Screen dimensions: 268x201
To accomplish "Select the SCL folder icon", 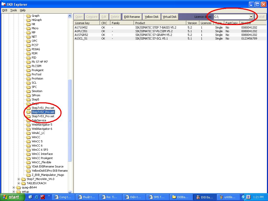I will pyautogui.click(x=28, y=83).
